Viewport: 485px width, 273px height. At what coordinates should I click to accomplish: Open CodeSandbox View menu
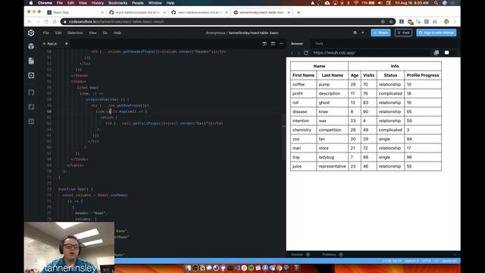click(x=92, y=33)
